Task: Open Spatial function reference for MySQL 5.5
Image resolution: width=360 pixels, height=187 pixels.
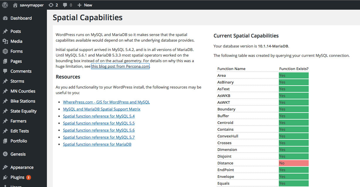Action: [x=99, y=123]
